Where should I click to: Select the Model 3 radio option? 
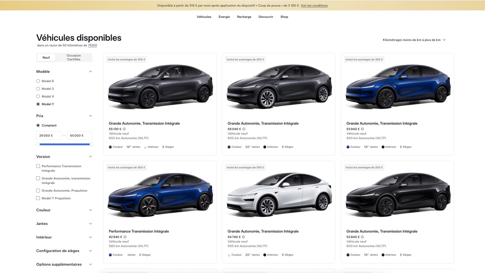pyautogui.click(x=38, y=89)
